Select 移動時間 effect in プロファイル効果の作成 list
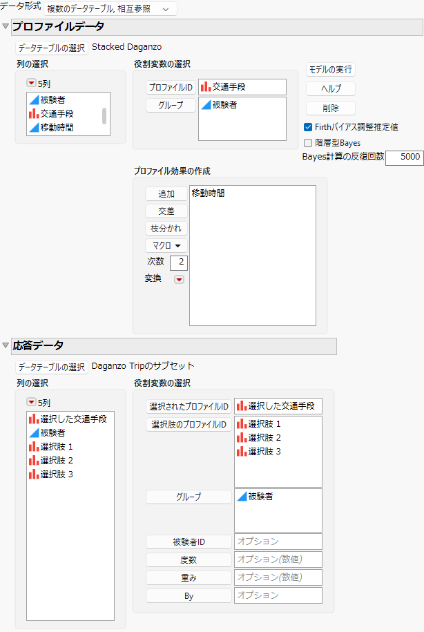The height and width of the screenshot is (632, 424). [209, 193]
